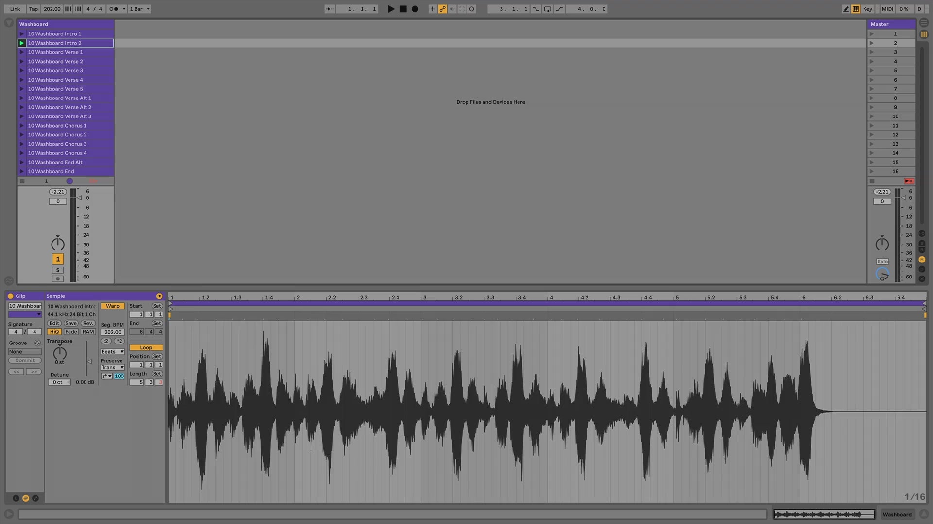
Task: Select the 10 Washboard Verse Alt 1 clip
Action: tap(69, 98)
